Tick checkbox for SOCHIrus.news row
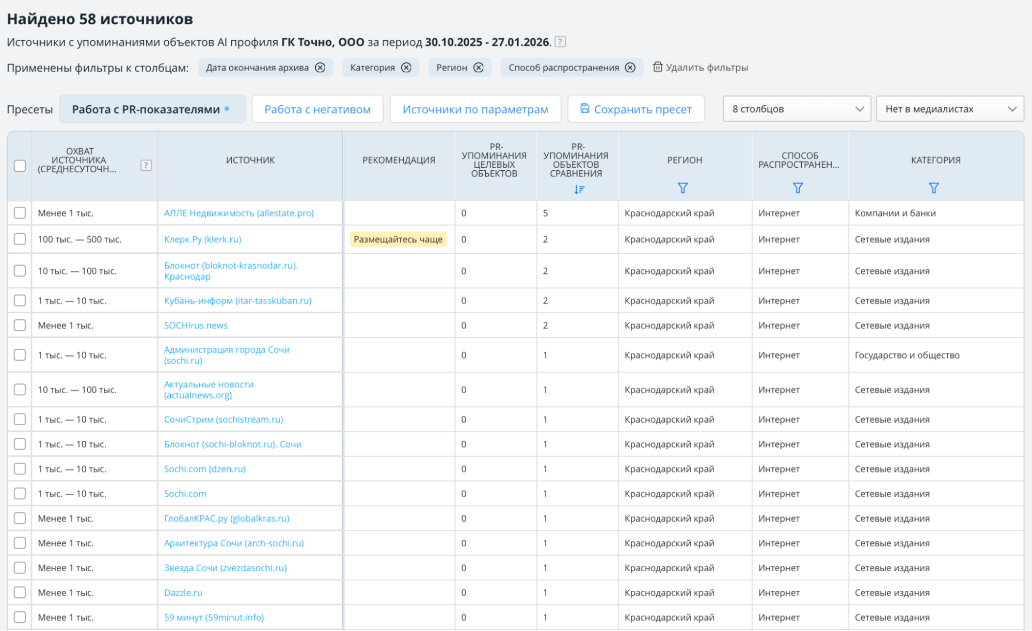Screen dimensions: 1032x631 20,326
